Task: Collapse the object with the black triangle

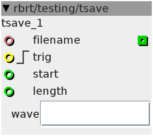Action: click(6, 8)
